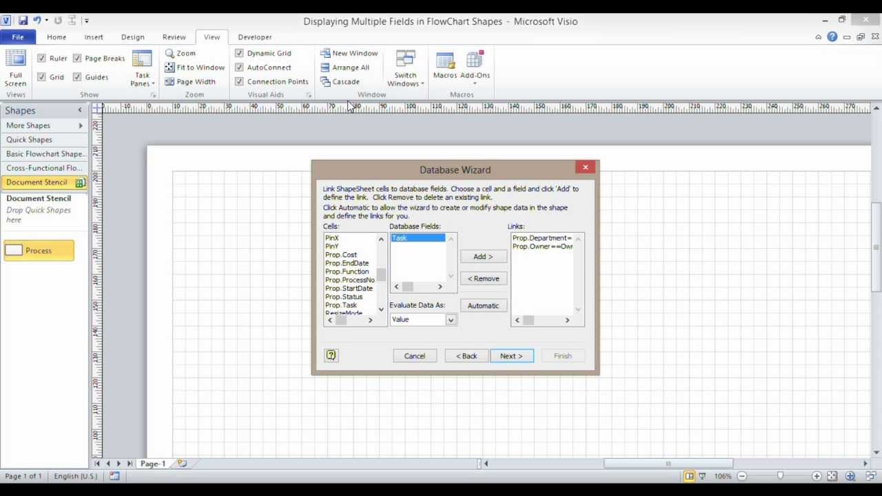Click the Undo arrow icon

(39, 21)
